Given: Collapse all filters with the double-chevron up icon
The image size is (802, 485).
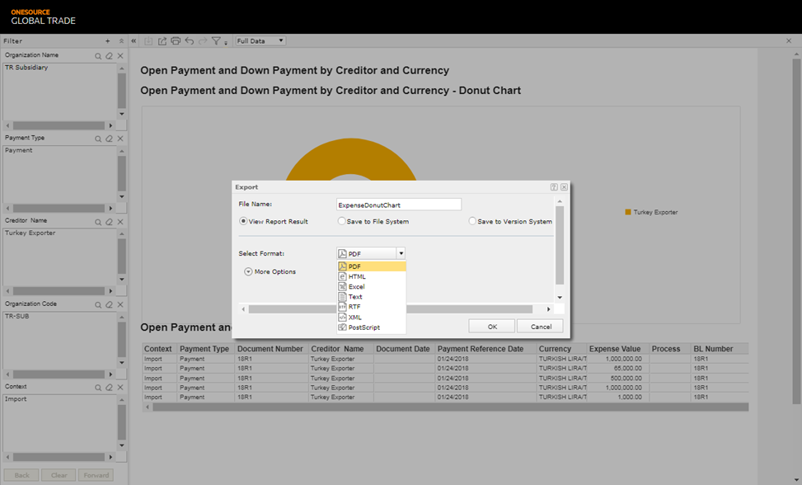Looking at the screenshot, I should pos(121,41).
